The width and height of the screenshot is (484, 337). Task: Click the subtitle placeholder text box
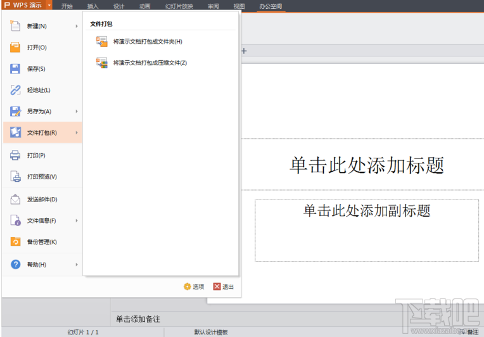(x=367, y=231)
